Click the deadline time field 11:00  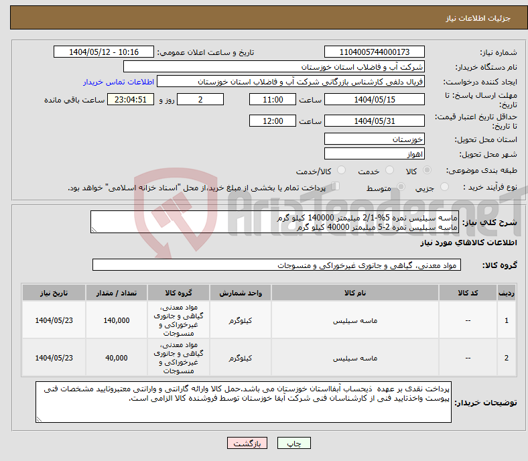[273, 99]
